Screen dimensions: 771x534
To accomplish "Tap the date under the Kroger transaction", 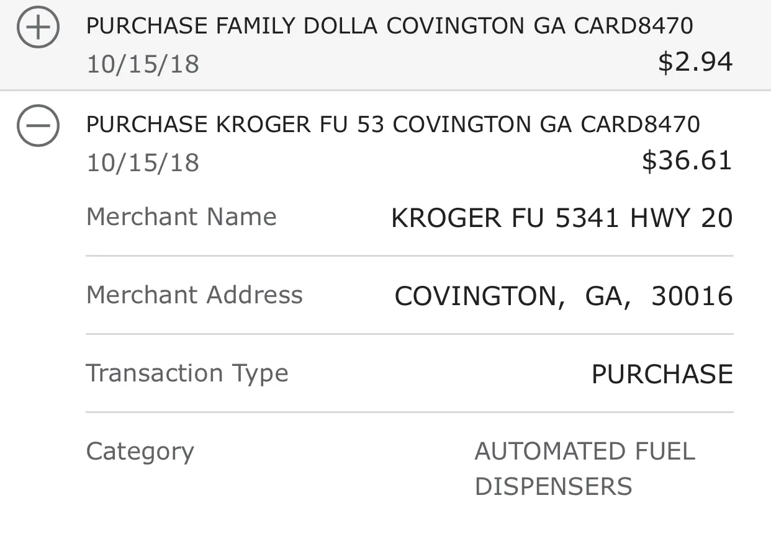I will point(143,163).
